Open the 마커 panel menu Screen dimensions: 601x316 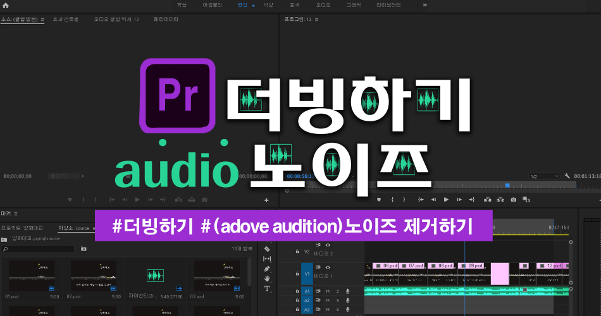pos(16,214)
